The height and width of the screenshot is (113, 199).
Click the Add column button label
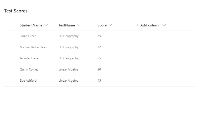(150, 25)
